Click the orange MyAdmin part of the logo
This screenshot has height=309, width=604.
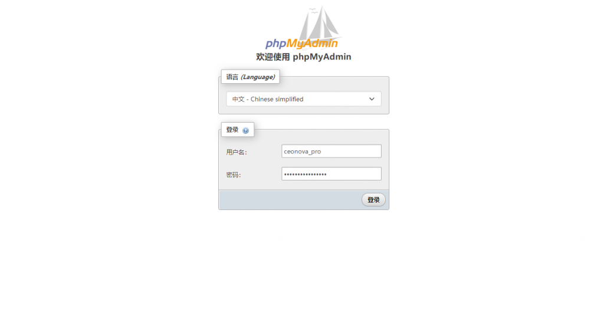(x=312, y=44)
